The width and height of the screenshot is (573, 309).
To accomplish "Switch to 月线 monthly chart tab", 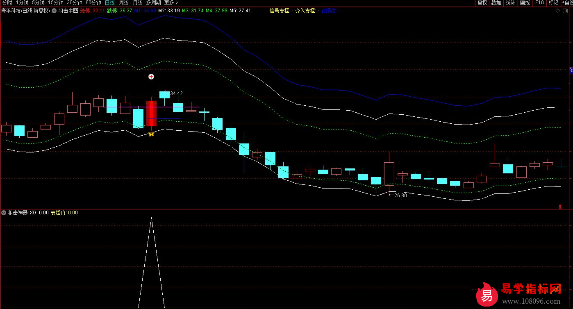I will pos(137,2).
